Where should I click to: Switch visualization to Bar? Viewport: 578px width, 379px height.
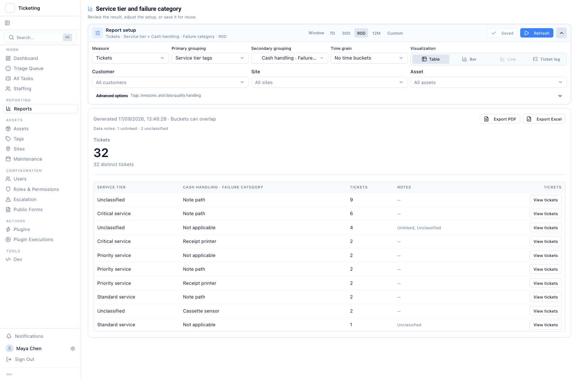[x=469, y=59]
